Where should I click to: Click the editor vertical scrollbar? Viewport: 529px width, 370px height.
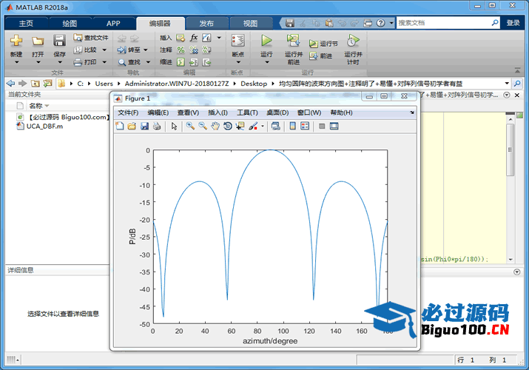click(x=510, y=148)
